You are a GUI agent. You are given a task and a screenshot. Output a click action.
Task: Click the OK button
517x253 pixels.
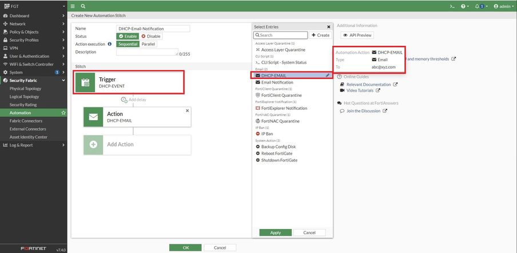pyautogui.click(x=185, y=248)
